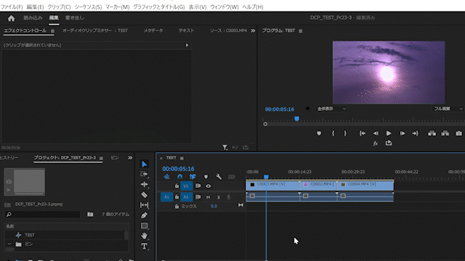Toggle linked selection in timeline
The height and width of the screenshot is (261, 465).
[x=193, y=177]
